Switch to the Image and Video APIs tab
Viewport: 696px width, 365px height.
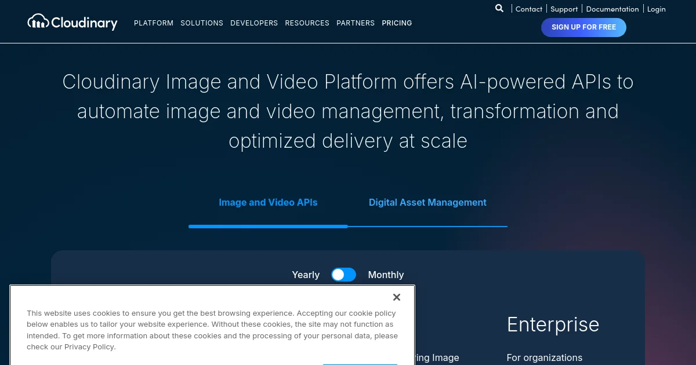pos(268,203)
